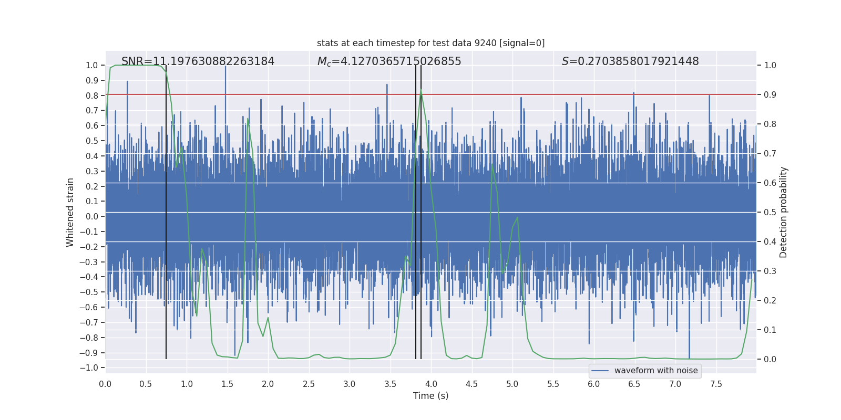This screenshot has height=420, width=841.
Task: Click the right y-axis tick label 0.0
Action: [770, 359]
